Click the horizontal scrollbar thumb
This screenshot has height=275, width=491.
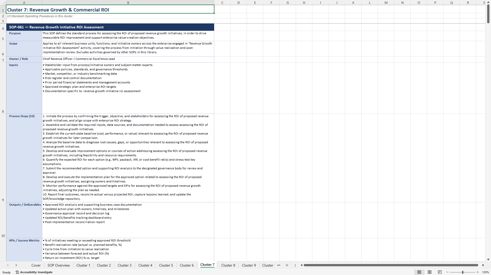391,265
